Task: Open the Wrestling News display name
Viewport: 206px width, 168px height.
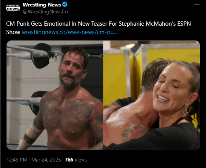Action: (x=42, y=5)
